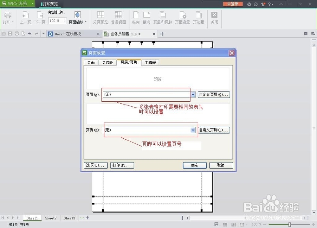
Task: Add a new worksheet with plus icon
Action: pyautogui.click(x=87, y=218)
